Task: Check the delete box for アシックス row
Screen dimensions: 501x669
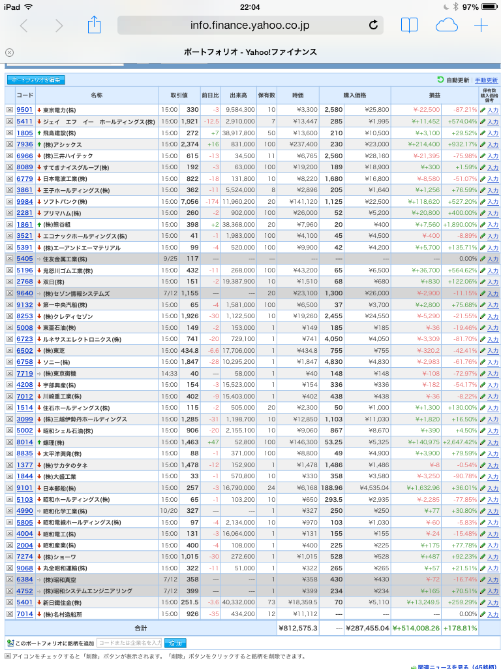Action: pyautogui.click(x=9, y=144)
